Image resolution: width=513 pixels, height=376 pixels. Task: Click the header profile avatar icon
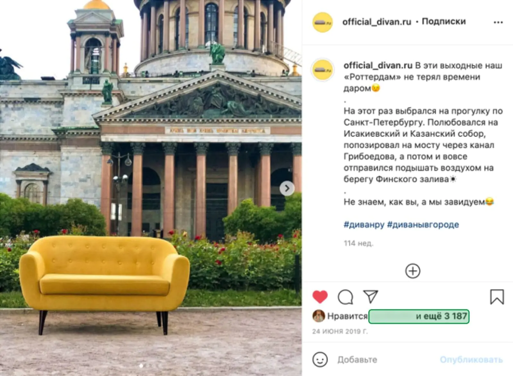323,22
